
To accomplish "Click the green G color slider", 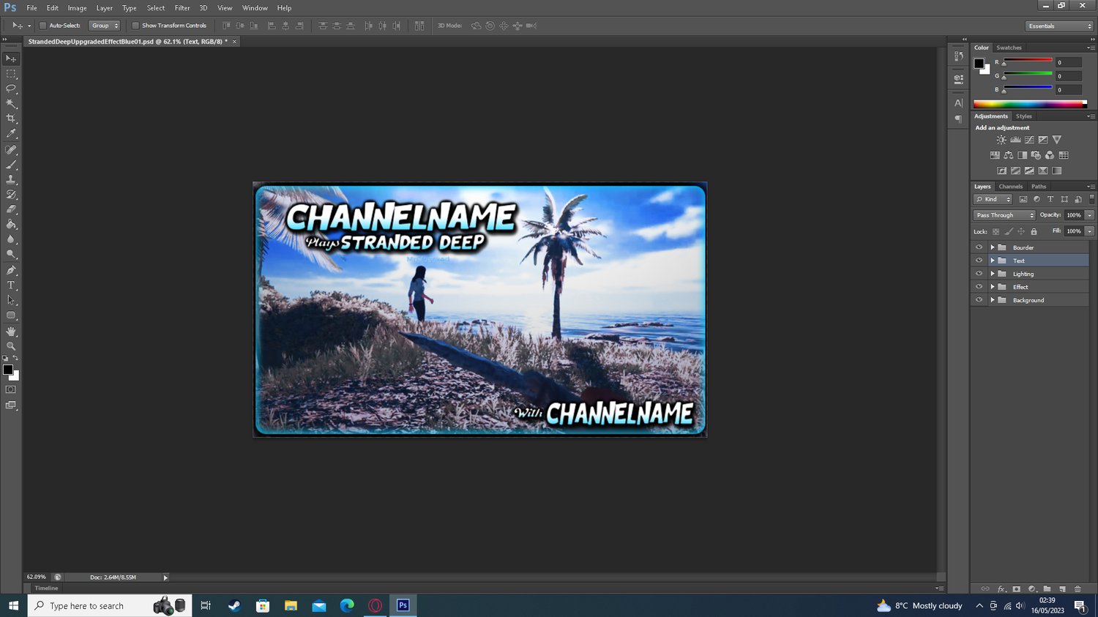I will 1027,74.
